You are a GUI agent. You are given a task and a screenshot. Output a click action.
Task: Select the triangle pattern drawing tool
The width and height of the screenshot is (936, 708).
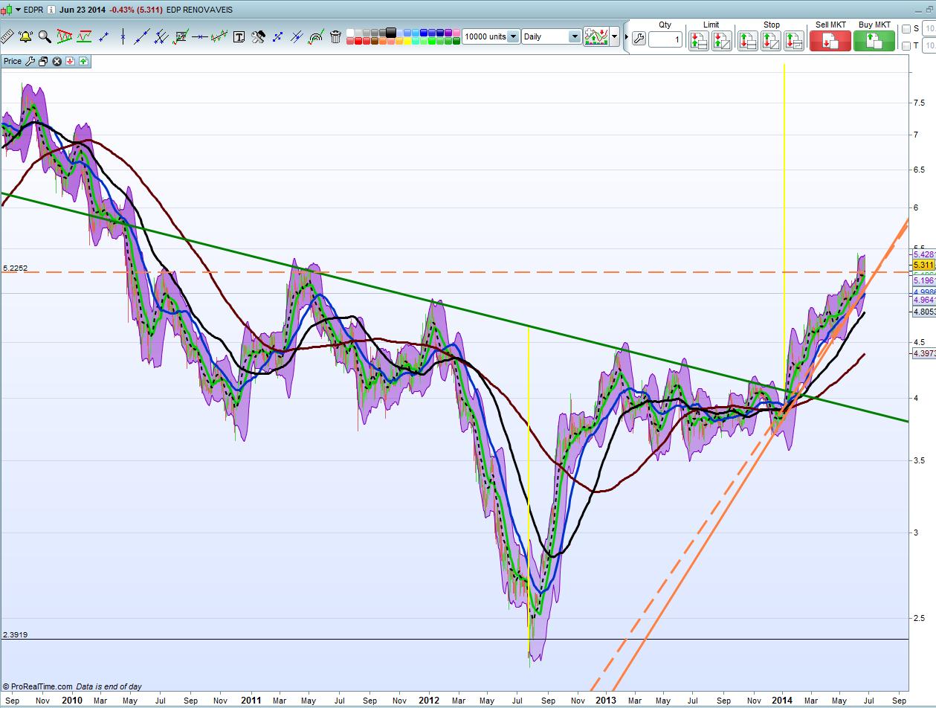(65, 36)
